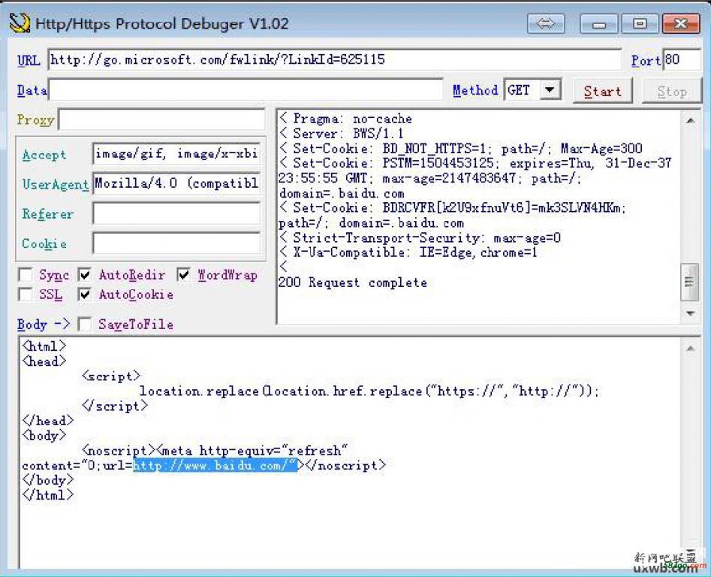Image resolution: width=711 pixels, height=577 pixels.
Task: Click the Strict-Transport-Security header line
Action: point(420,237)
